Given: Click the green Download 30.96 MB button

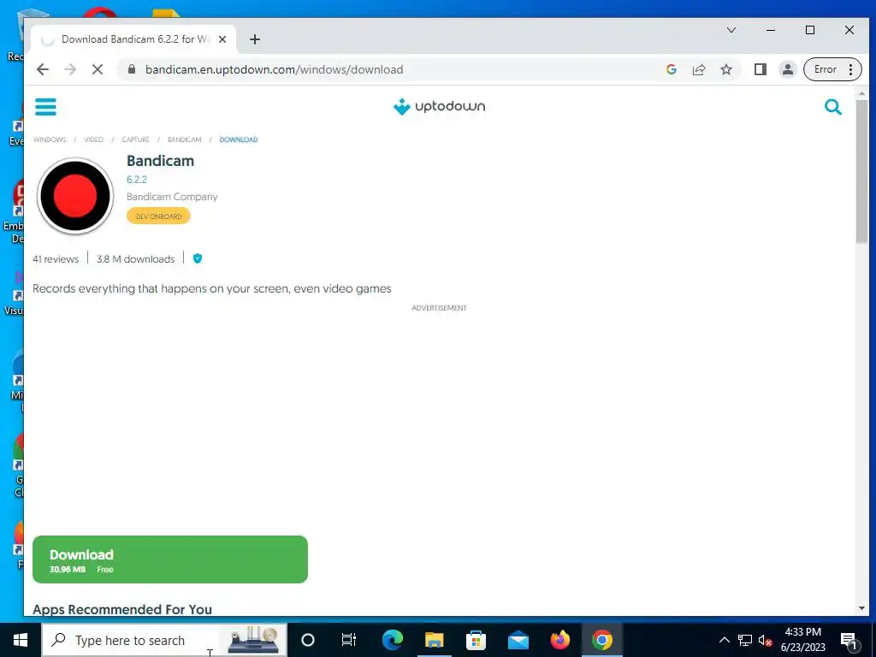Looking at the screenshot, I should point(170,559).
